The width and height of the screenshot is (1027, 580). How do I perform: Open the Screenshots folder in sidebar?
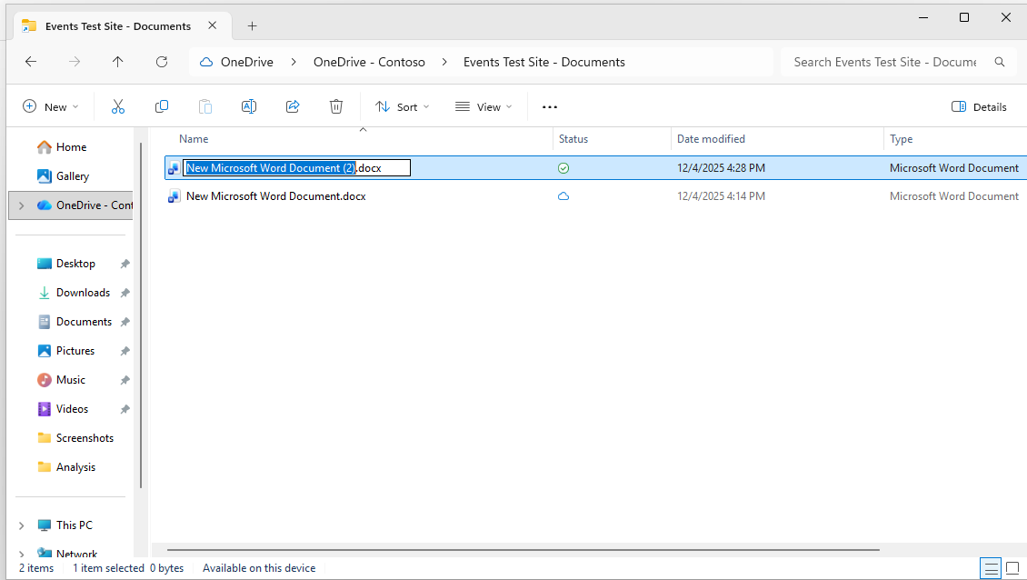tap(85, 438)
